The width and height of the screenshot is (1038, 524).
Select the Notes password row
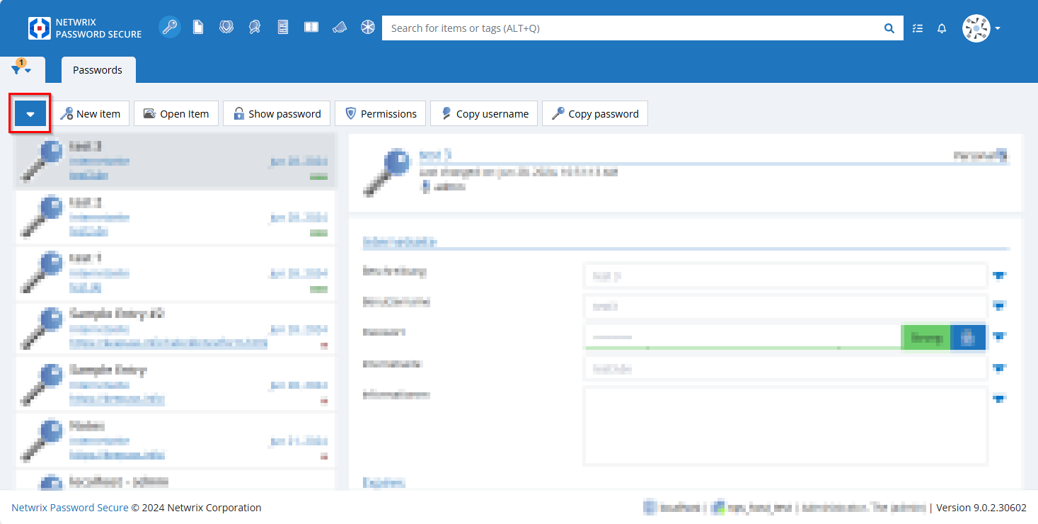pos(175,442)
